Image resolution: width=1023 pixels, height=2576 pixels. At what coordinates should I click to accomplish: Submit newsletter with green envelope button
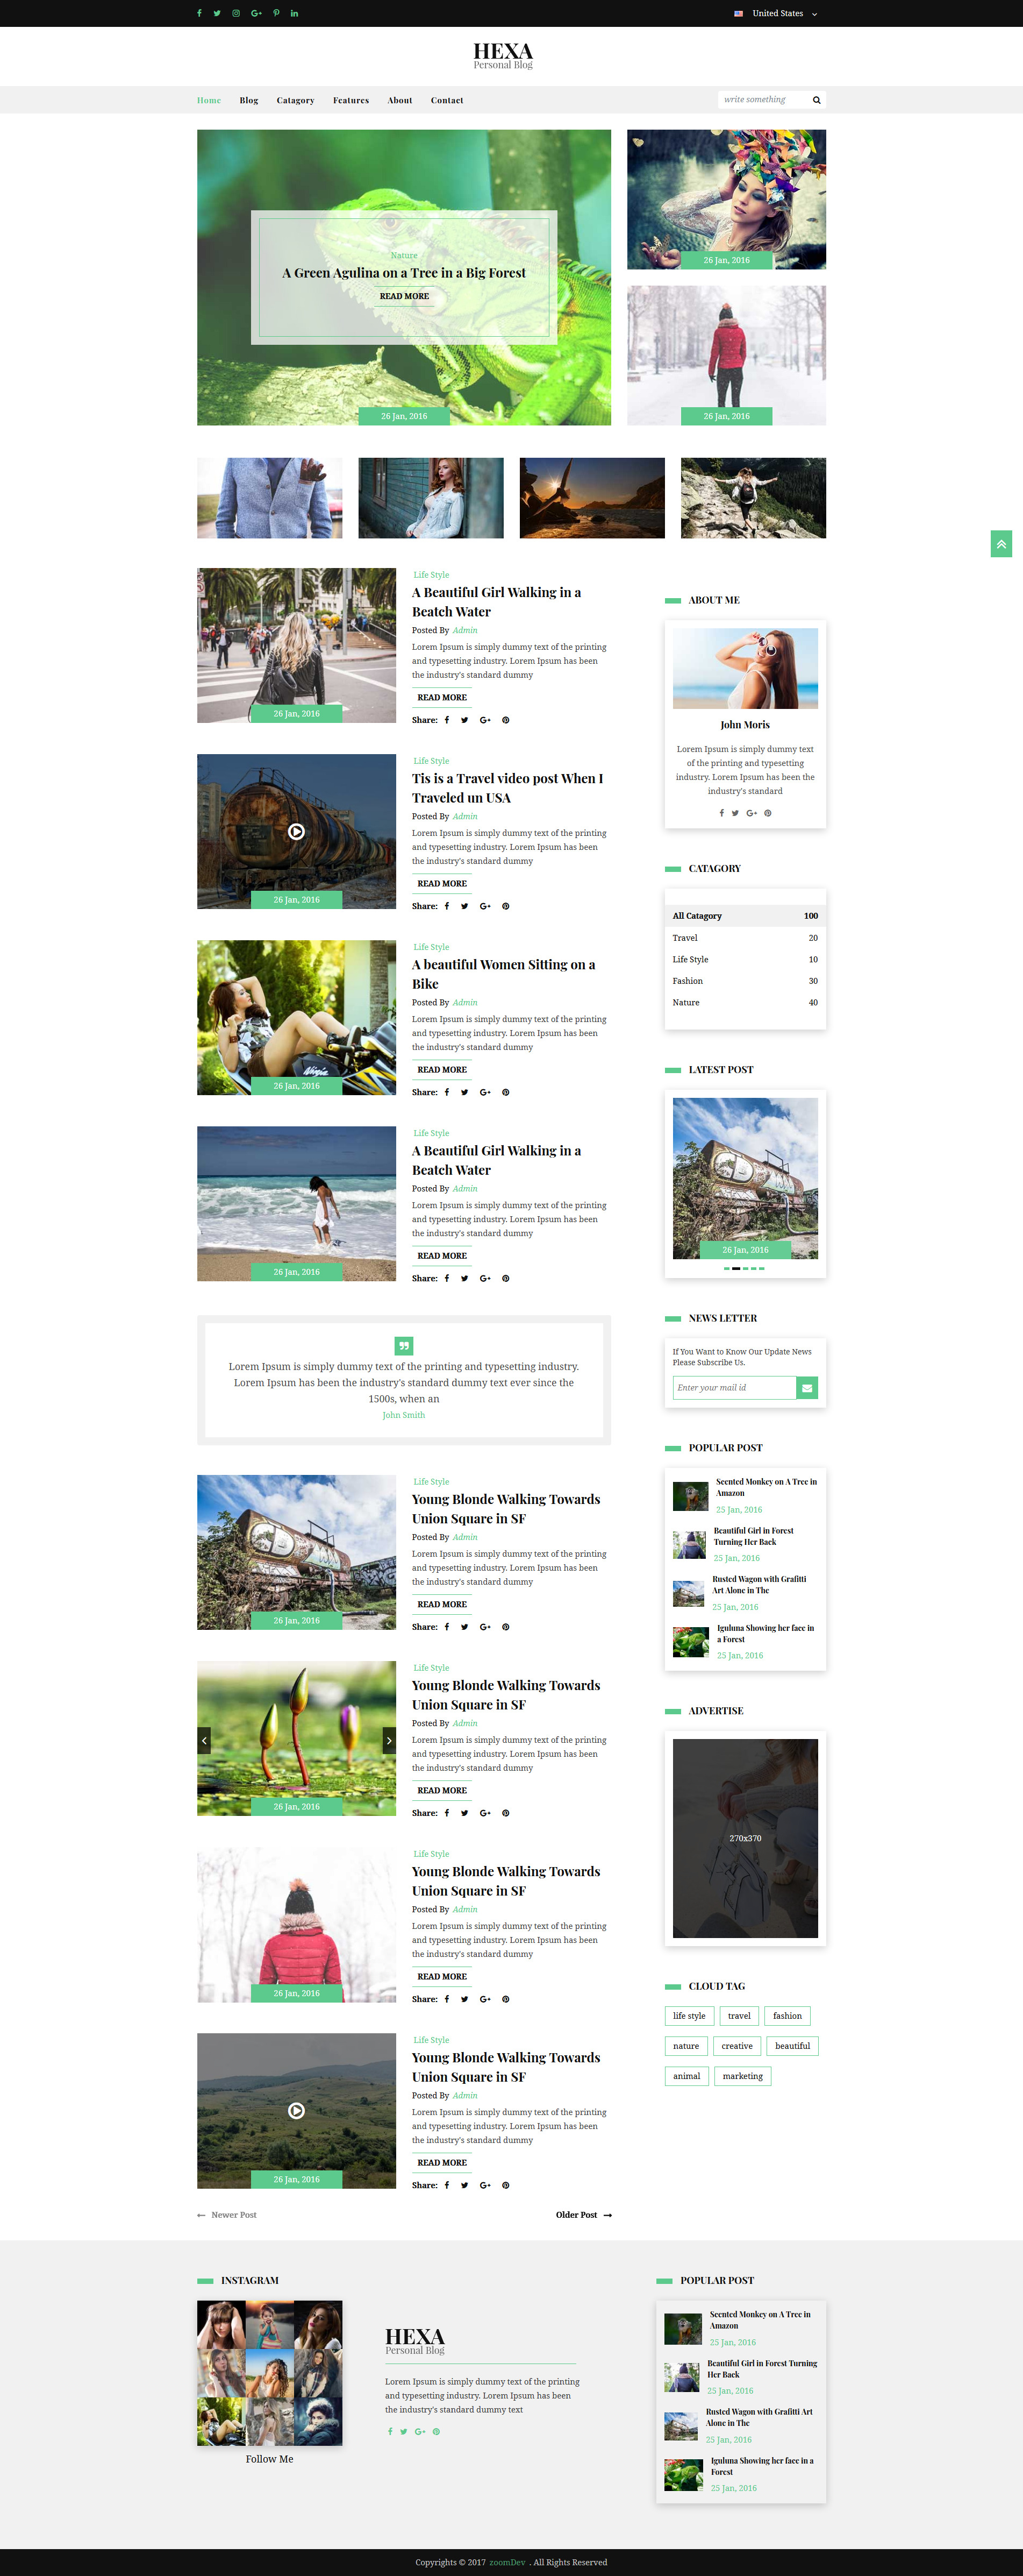807,1387
